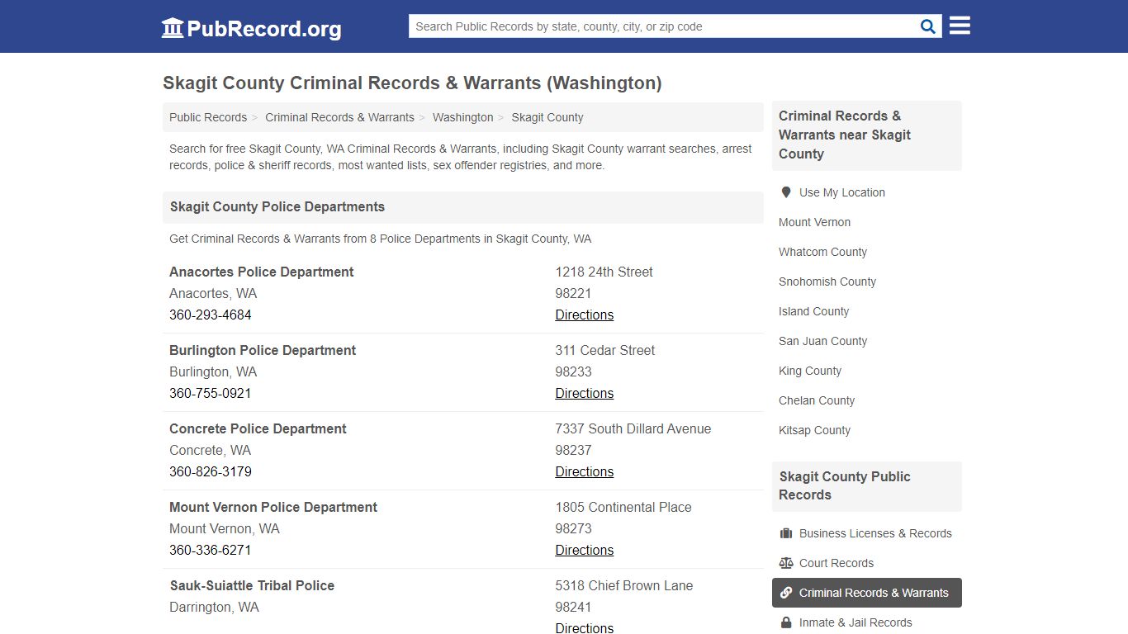The height and width of the screenshot is (634, 1128).
Task: Open Inmate & Jail Records
Action: click(855, 622)
